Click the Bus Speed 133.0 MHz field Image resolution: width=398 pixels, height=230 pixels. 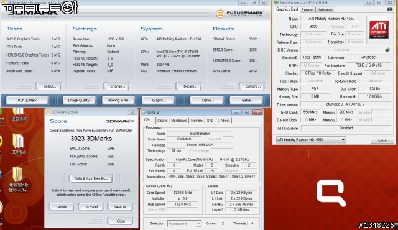point(182,204)
